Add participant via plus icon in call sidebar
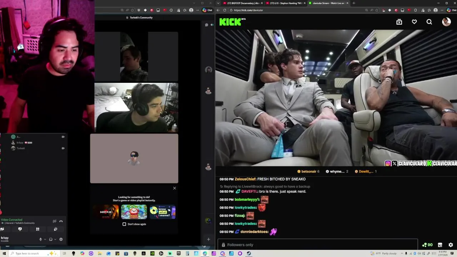This screenshot has height=257, width=457. pos(209,239)
